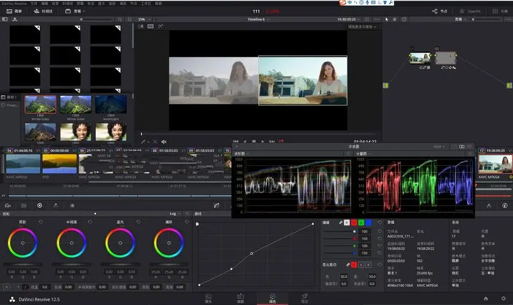
Task: Toggle the soft clip G channel button
Action: [x=361, y=265]
